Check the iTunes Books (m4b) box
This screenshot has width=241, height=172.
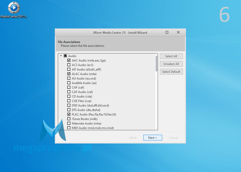[69, 119]
